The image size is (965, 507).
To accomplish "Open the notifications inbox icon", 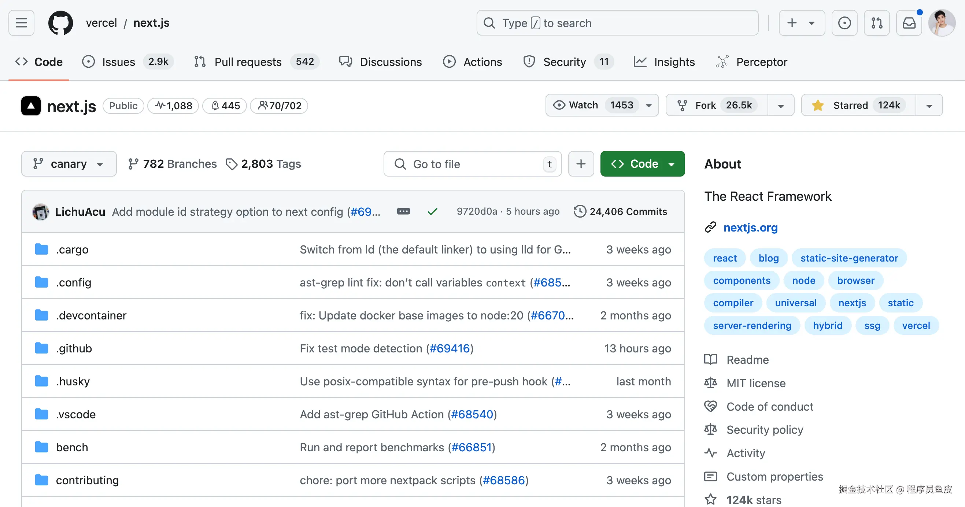I will [909, 23].
